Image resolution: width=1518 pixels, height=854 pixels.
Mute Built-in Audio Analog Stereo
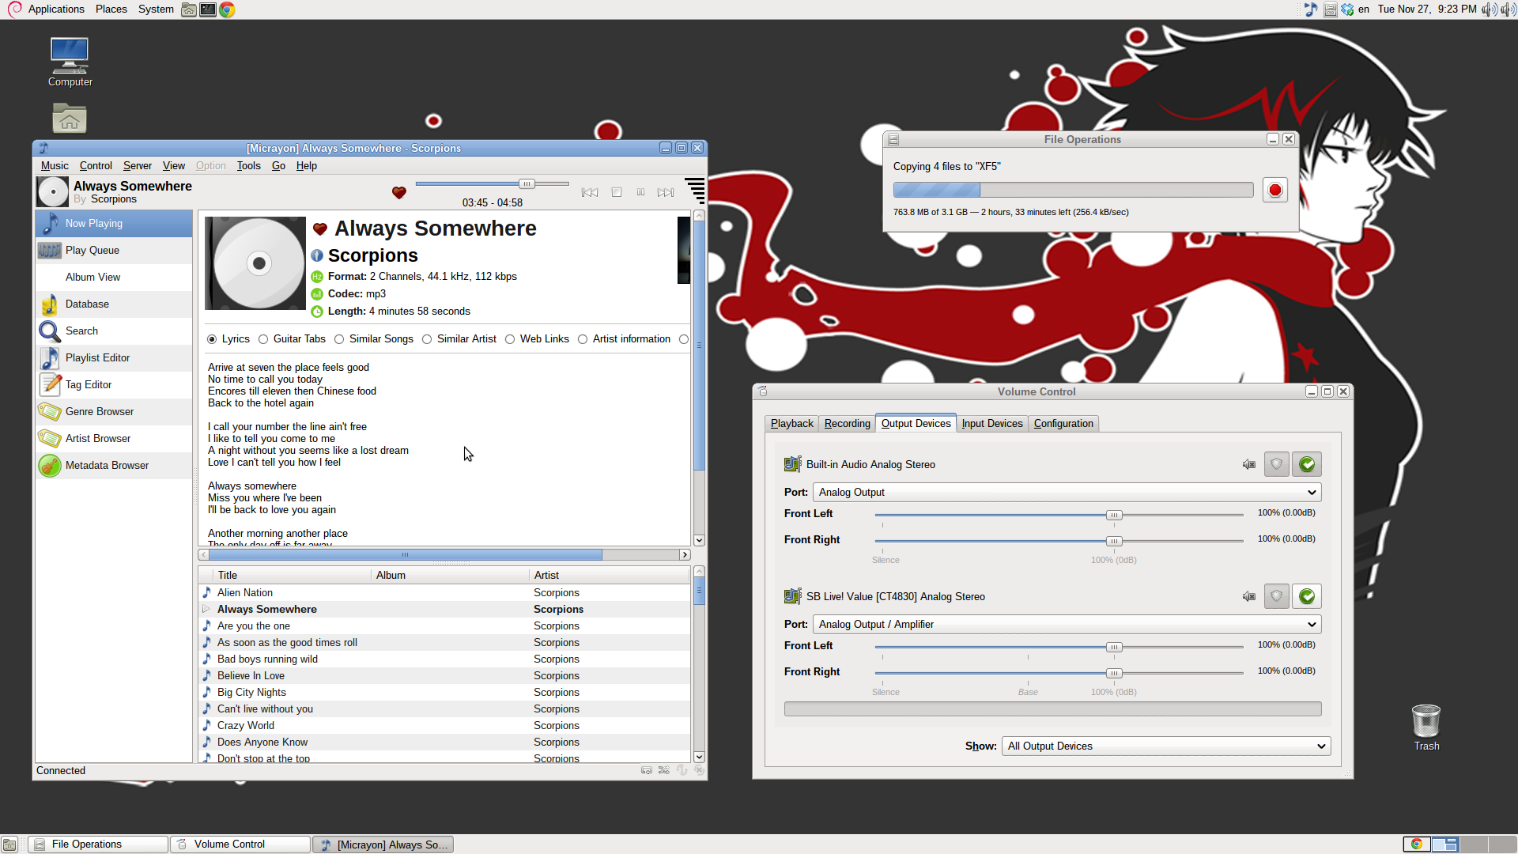(1249, 464)
